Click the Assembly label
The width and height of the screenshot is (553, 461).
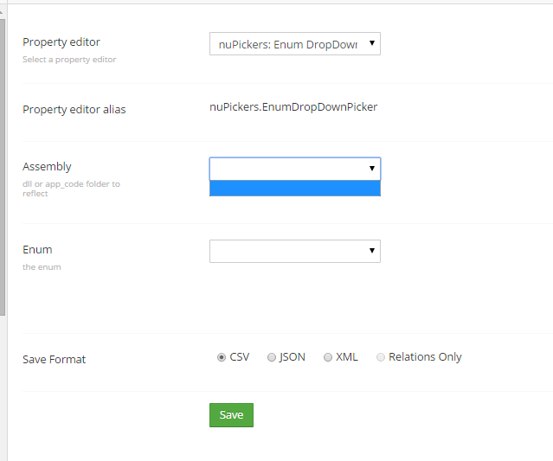pyautogui.click(x=47, y=166)
